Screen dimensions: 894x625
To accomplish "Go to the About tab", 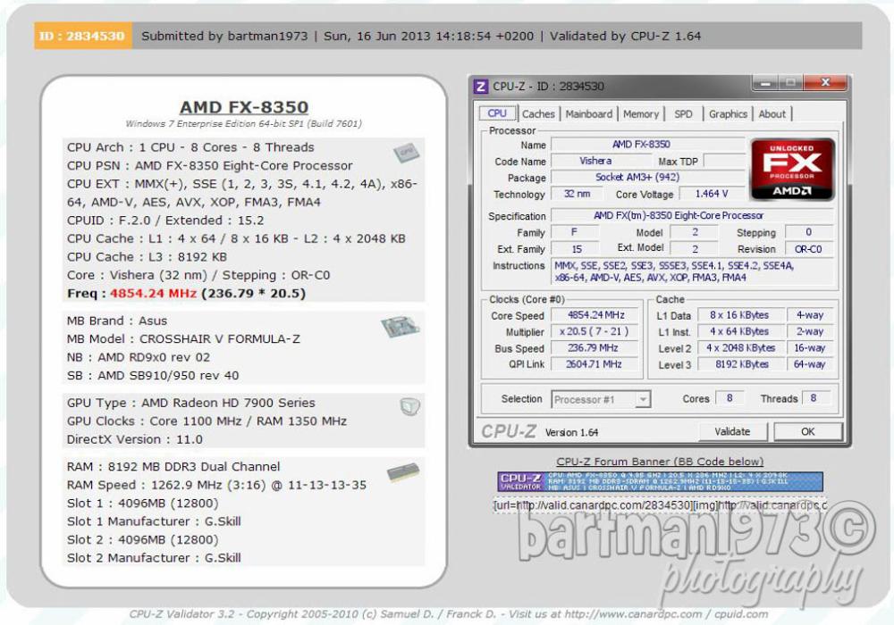I will pyautogui.click(x=772, y=114).
